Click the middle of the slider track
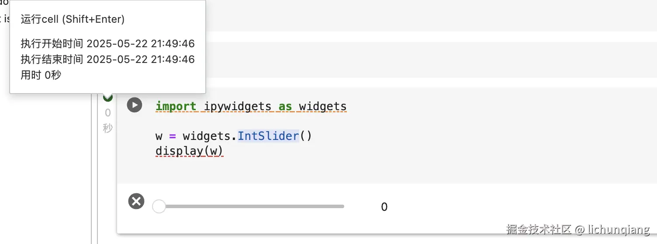Image resolution: width=657 pixels, height=244 pixels. 251,206
